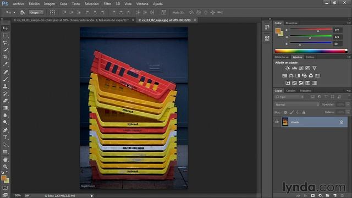Open the Normal blend mode dropdown
The height and width of the screenshot is (198, 352).
[x=297, y=105]
